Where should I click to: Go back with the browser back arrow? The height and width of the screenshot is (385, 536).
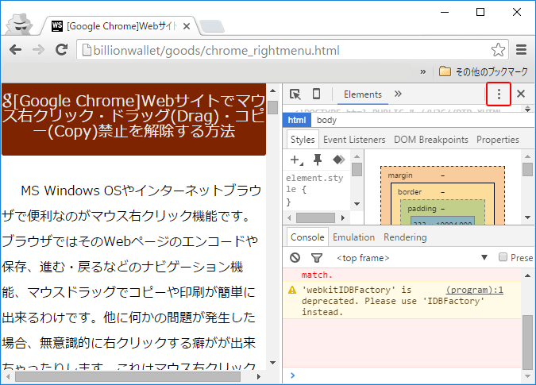(16, 50)
